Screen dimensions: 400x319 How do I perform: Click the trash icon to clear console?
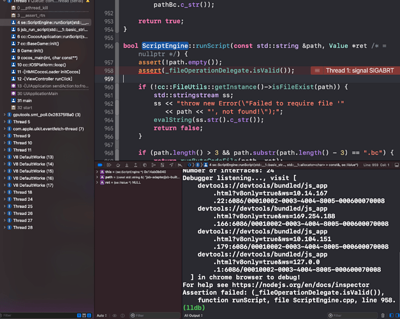point(383,316)
